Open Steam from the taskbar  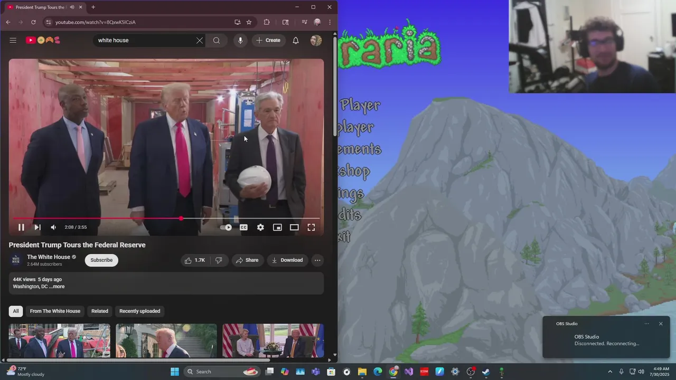(x=486, y=372)
